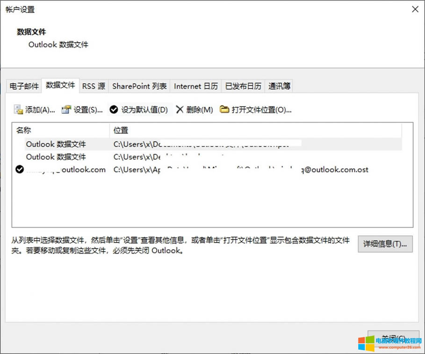Screen dimensions: 425x354
Task: Click 详细信息(T) button
Action: pos(385,244)
